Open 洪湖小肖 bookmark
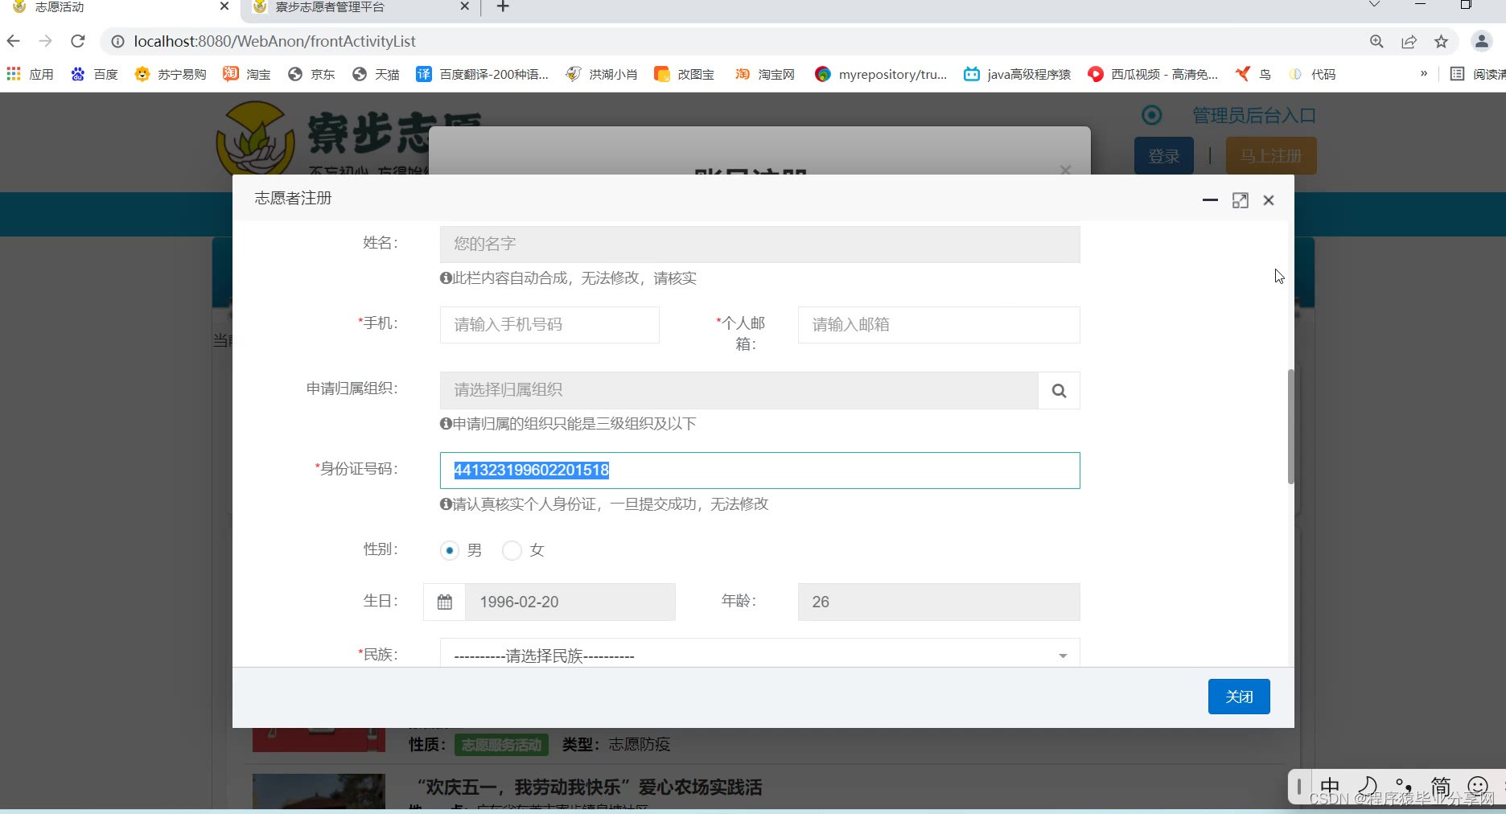 [x=602, y=74]
